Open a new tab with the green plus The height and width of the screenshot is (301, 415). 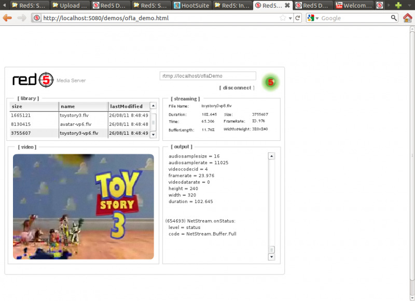[397, 4]
